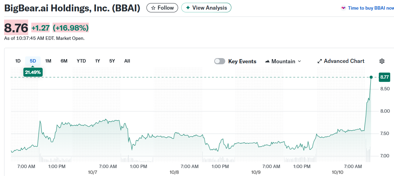Select the 1D time range tab
Viewport: 394px width, 176px height.
(x=18, y=61)
